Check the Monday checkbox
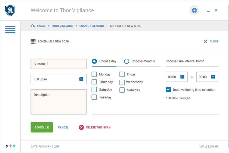 [x=94, y=74]
